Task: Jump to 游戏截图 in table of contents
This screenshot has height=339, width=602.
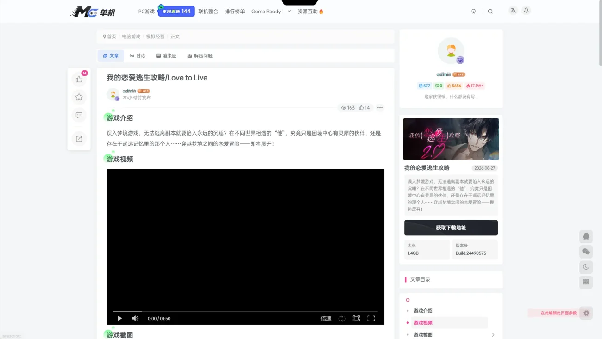Action: (x=423, y=334)
